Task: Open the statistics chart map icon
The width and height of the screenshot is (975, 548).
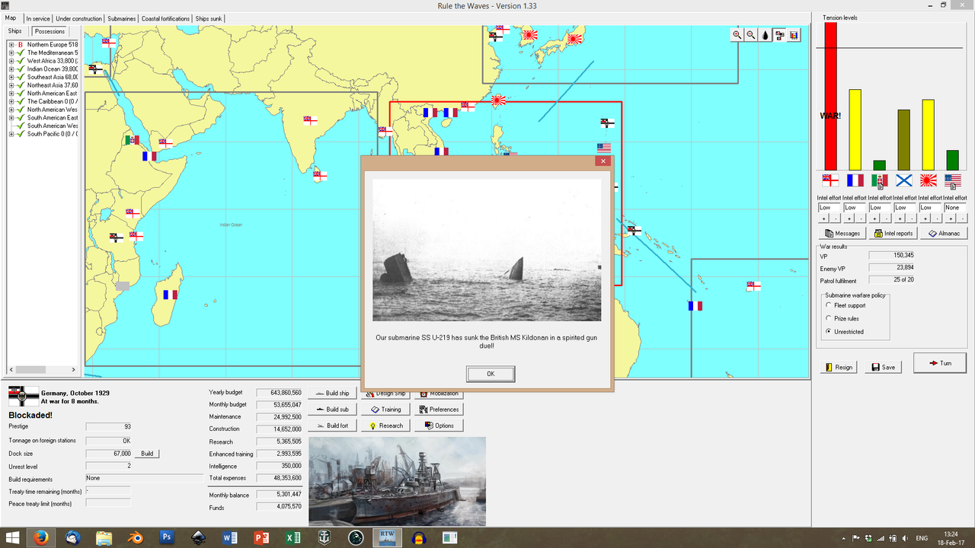Action: click(x=792, y=34)
